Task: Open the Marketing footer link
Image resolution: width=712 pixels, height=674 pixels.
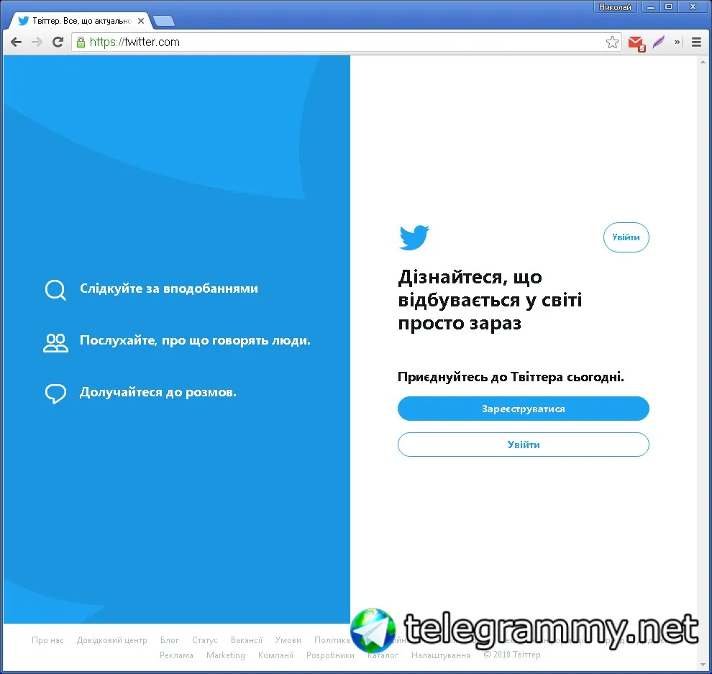Action: [x=226, y=655]
